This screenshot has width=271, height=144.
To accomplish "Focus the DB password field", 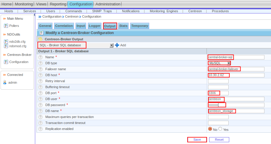I will (x=236, y=105).
